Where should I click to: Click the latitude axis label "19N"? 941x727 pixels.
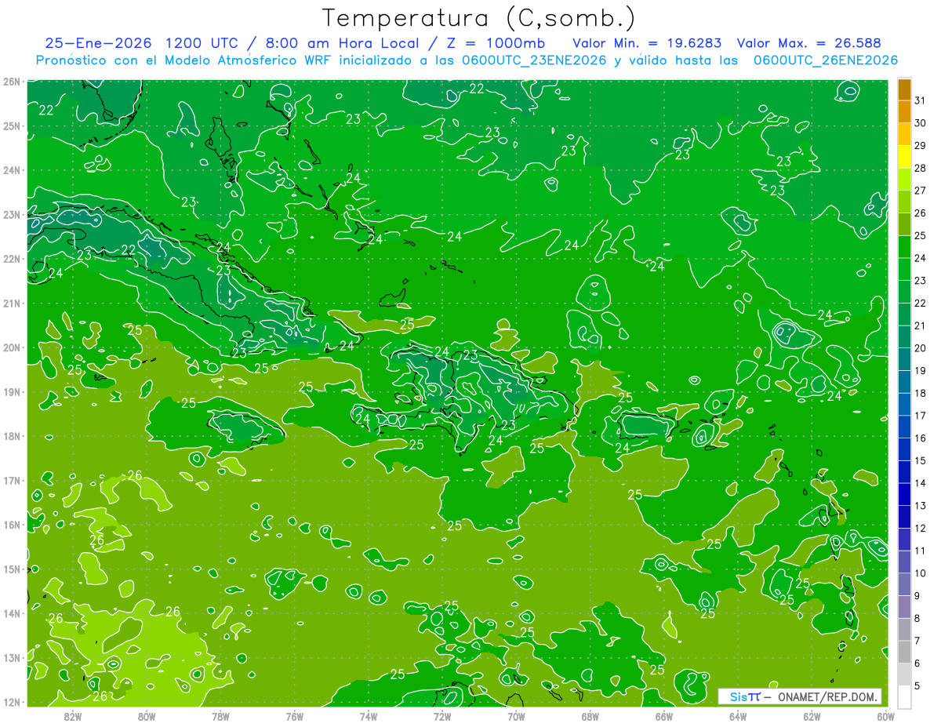pos(11,392)
